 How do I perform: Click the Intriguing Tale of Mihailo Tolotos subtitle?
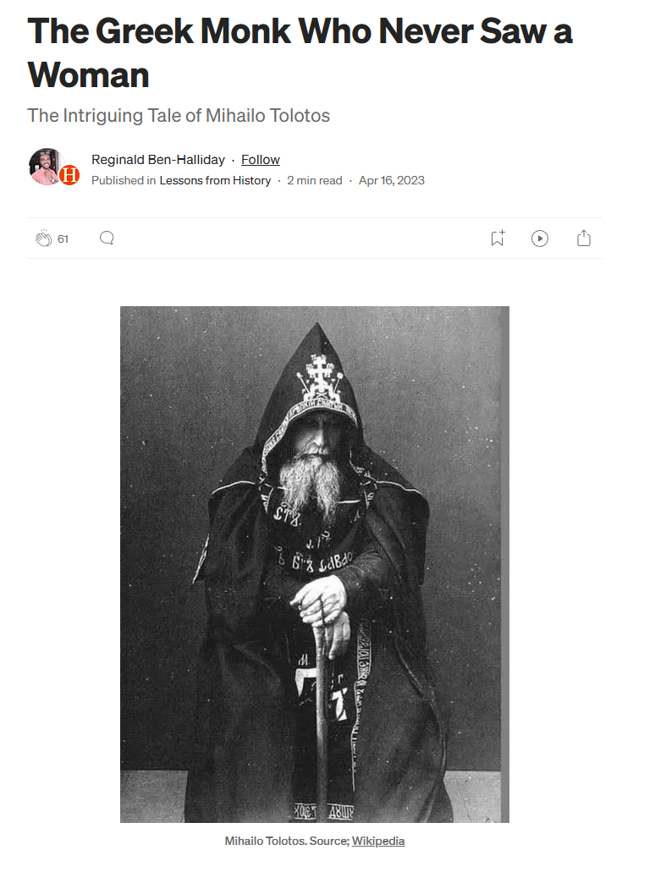tap(179, 115)
